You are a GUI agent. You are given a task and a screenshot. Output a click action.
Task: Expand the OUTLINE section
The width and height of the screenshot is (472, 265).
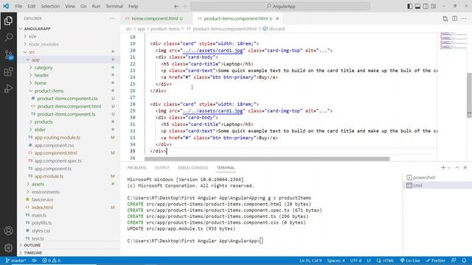pyautogui.click(x=69, y=245)
